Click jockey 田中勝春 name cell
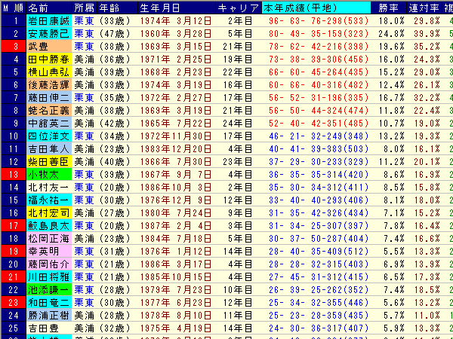 tap(48, 59)
